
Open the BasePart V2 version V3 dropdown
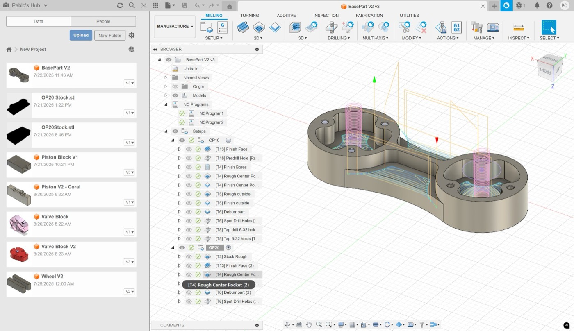pos(130,83)
